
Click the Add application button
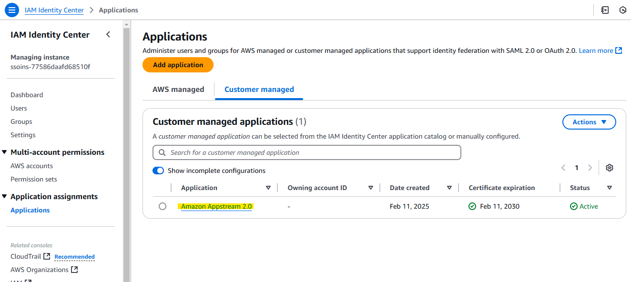tap(178, 65)
